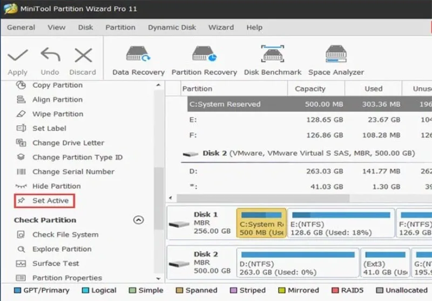Click the GPT/Primary legend color swatch
Screen dimensions: 432x301
(17, 290)
